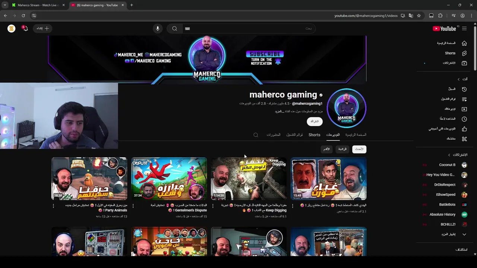477x268 pixels.
Task: Switch to the channel Videos tab
Action: click(x=333, y=135)
